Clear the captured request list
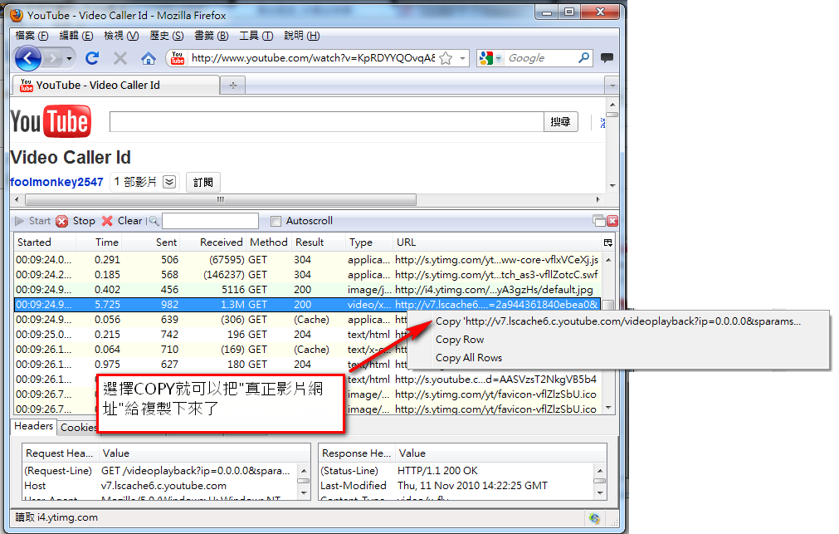Viewport: 839px width, 534px height. [122, 221]
